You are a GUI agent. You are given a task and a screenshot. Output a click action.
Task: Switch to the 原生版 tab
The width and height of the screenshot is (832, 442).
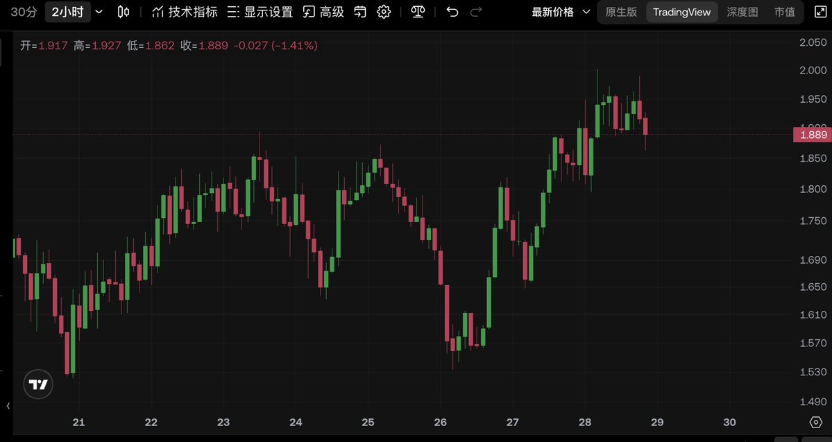click(x=621, y=12)
